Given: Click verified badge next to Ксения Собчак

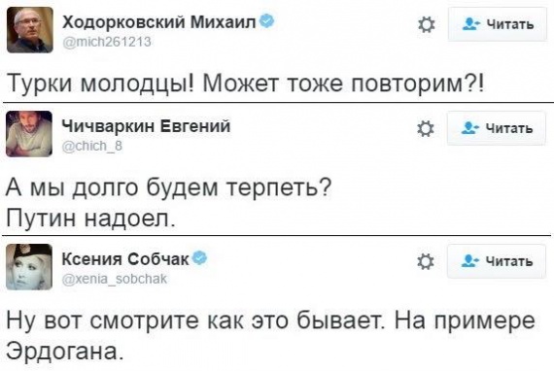Looking at the screenshot, I should click(200, 258).
